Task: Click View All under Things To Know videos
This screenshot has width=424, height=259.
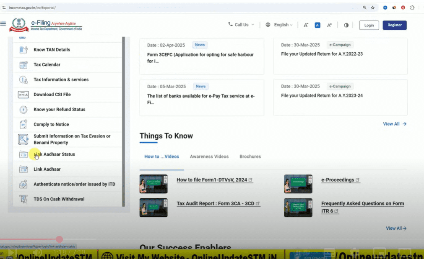Action: pyautogui.click(x=396, y=228)
